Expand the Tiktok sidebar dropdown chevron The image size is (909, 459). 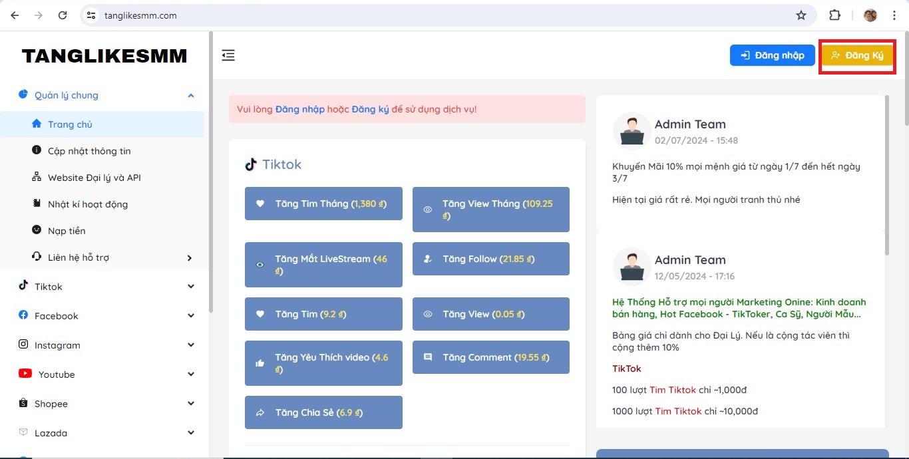(x=191, y=287)
